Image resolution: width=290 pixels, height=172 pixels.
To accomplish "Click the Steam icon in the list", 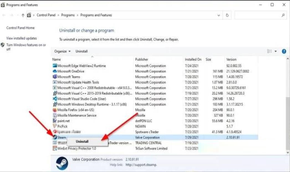I will pos(55,137).
